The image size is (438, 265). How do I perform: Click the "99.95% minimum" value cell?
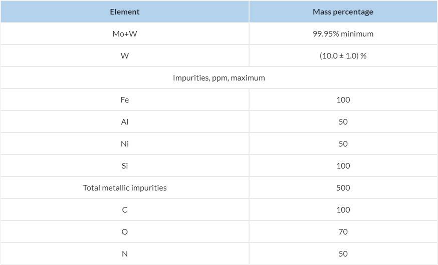pyautogui.click(x=343, y=34)
